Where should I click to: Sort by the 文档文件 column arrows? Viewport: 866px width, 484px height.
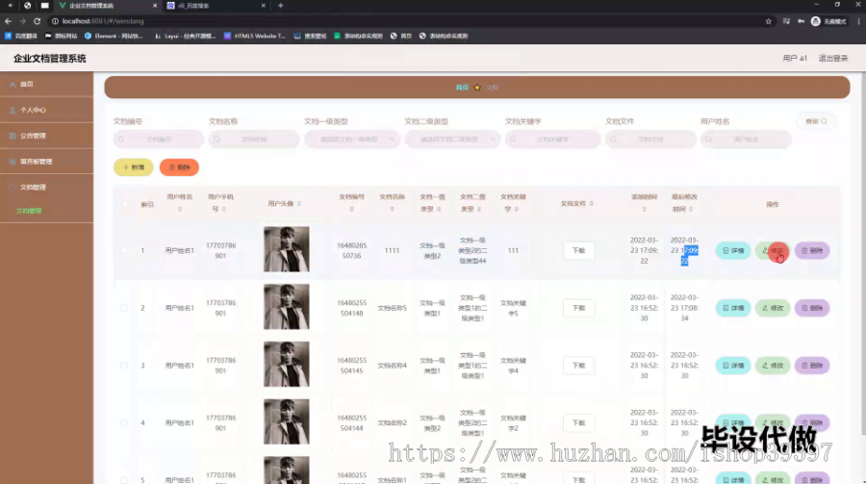(x=591, y=204)
